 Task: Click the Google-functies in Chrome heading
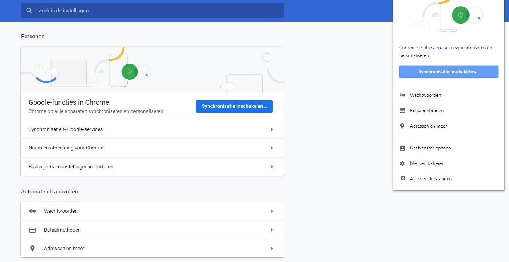pyautogui.click(x=69, y=102)
